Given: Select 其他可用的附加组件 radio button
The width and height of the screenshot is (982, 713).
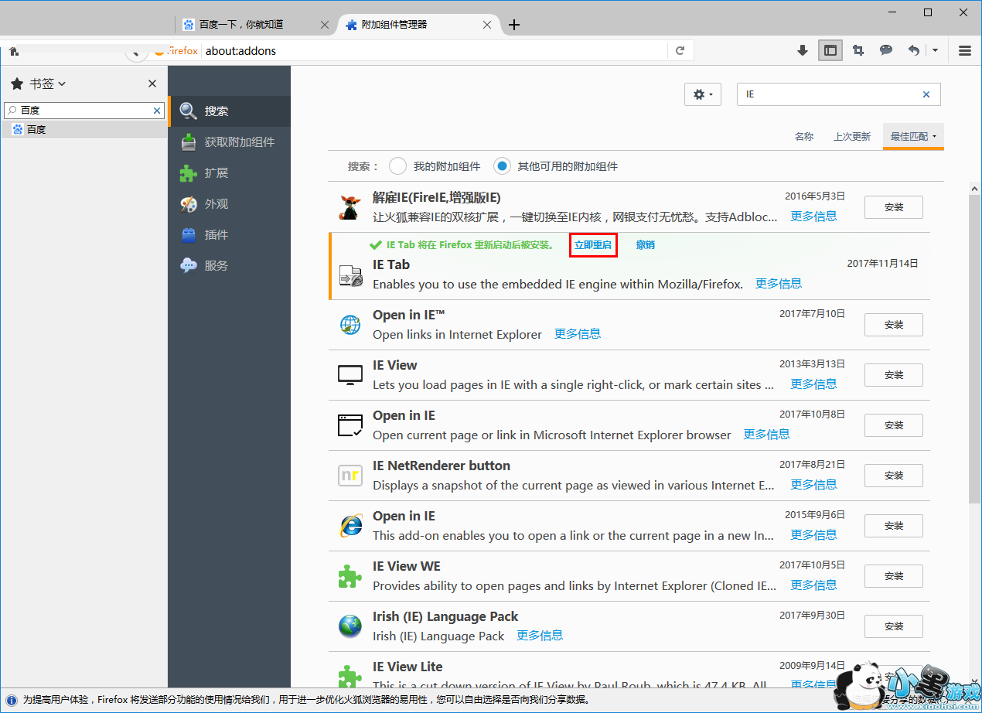Looking at the screenshot, I should tap(503, 166).
